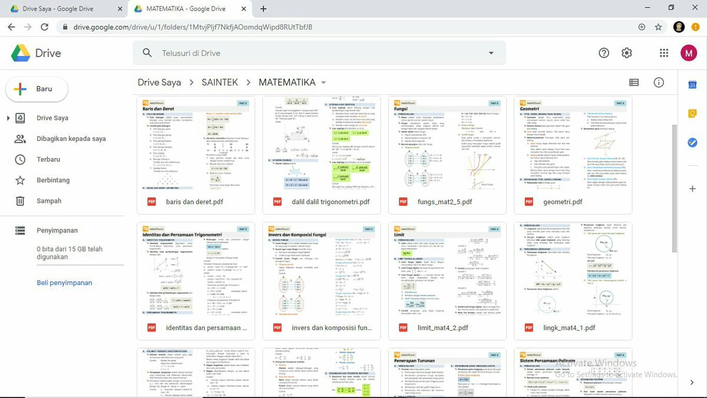Select limit_mat4_2.pdf file name
The height and width of the screenshot is (398, 707).
pos(443,328)
